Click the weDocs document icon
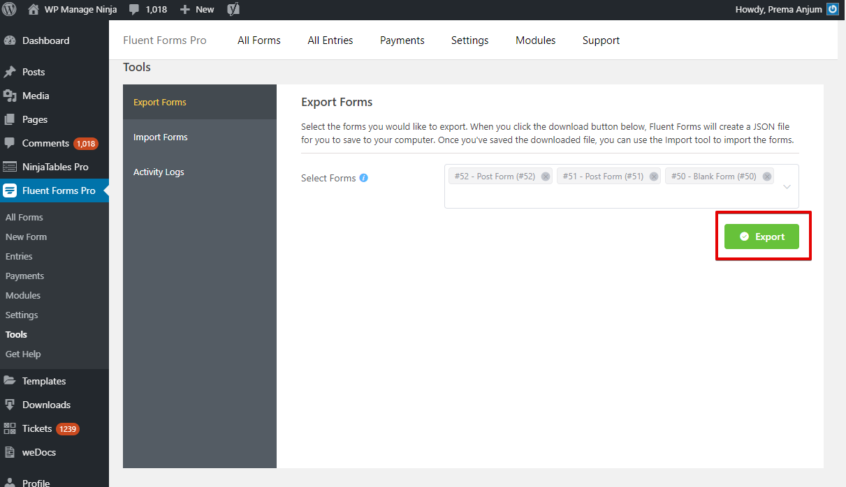The image size is (846, 487). point(10,452)
